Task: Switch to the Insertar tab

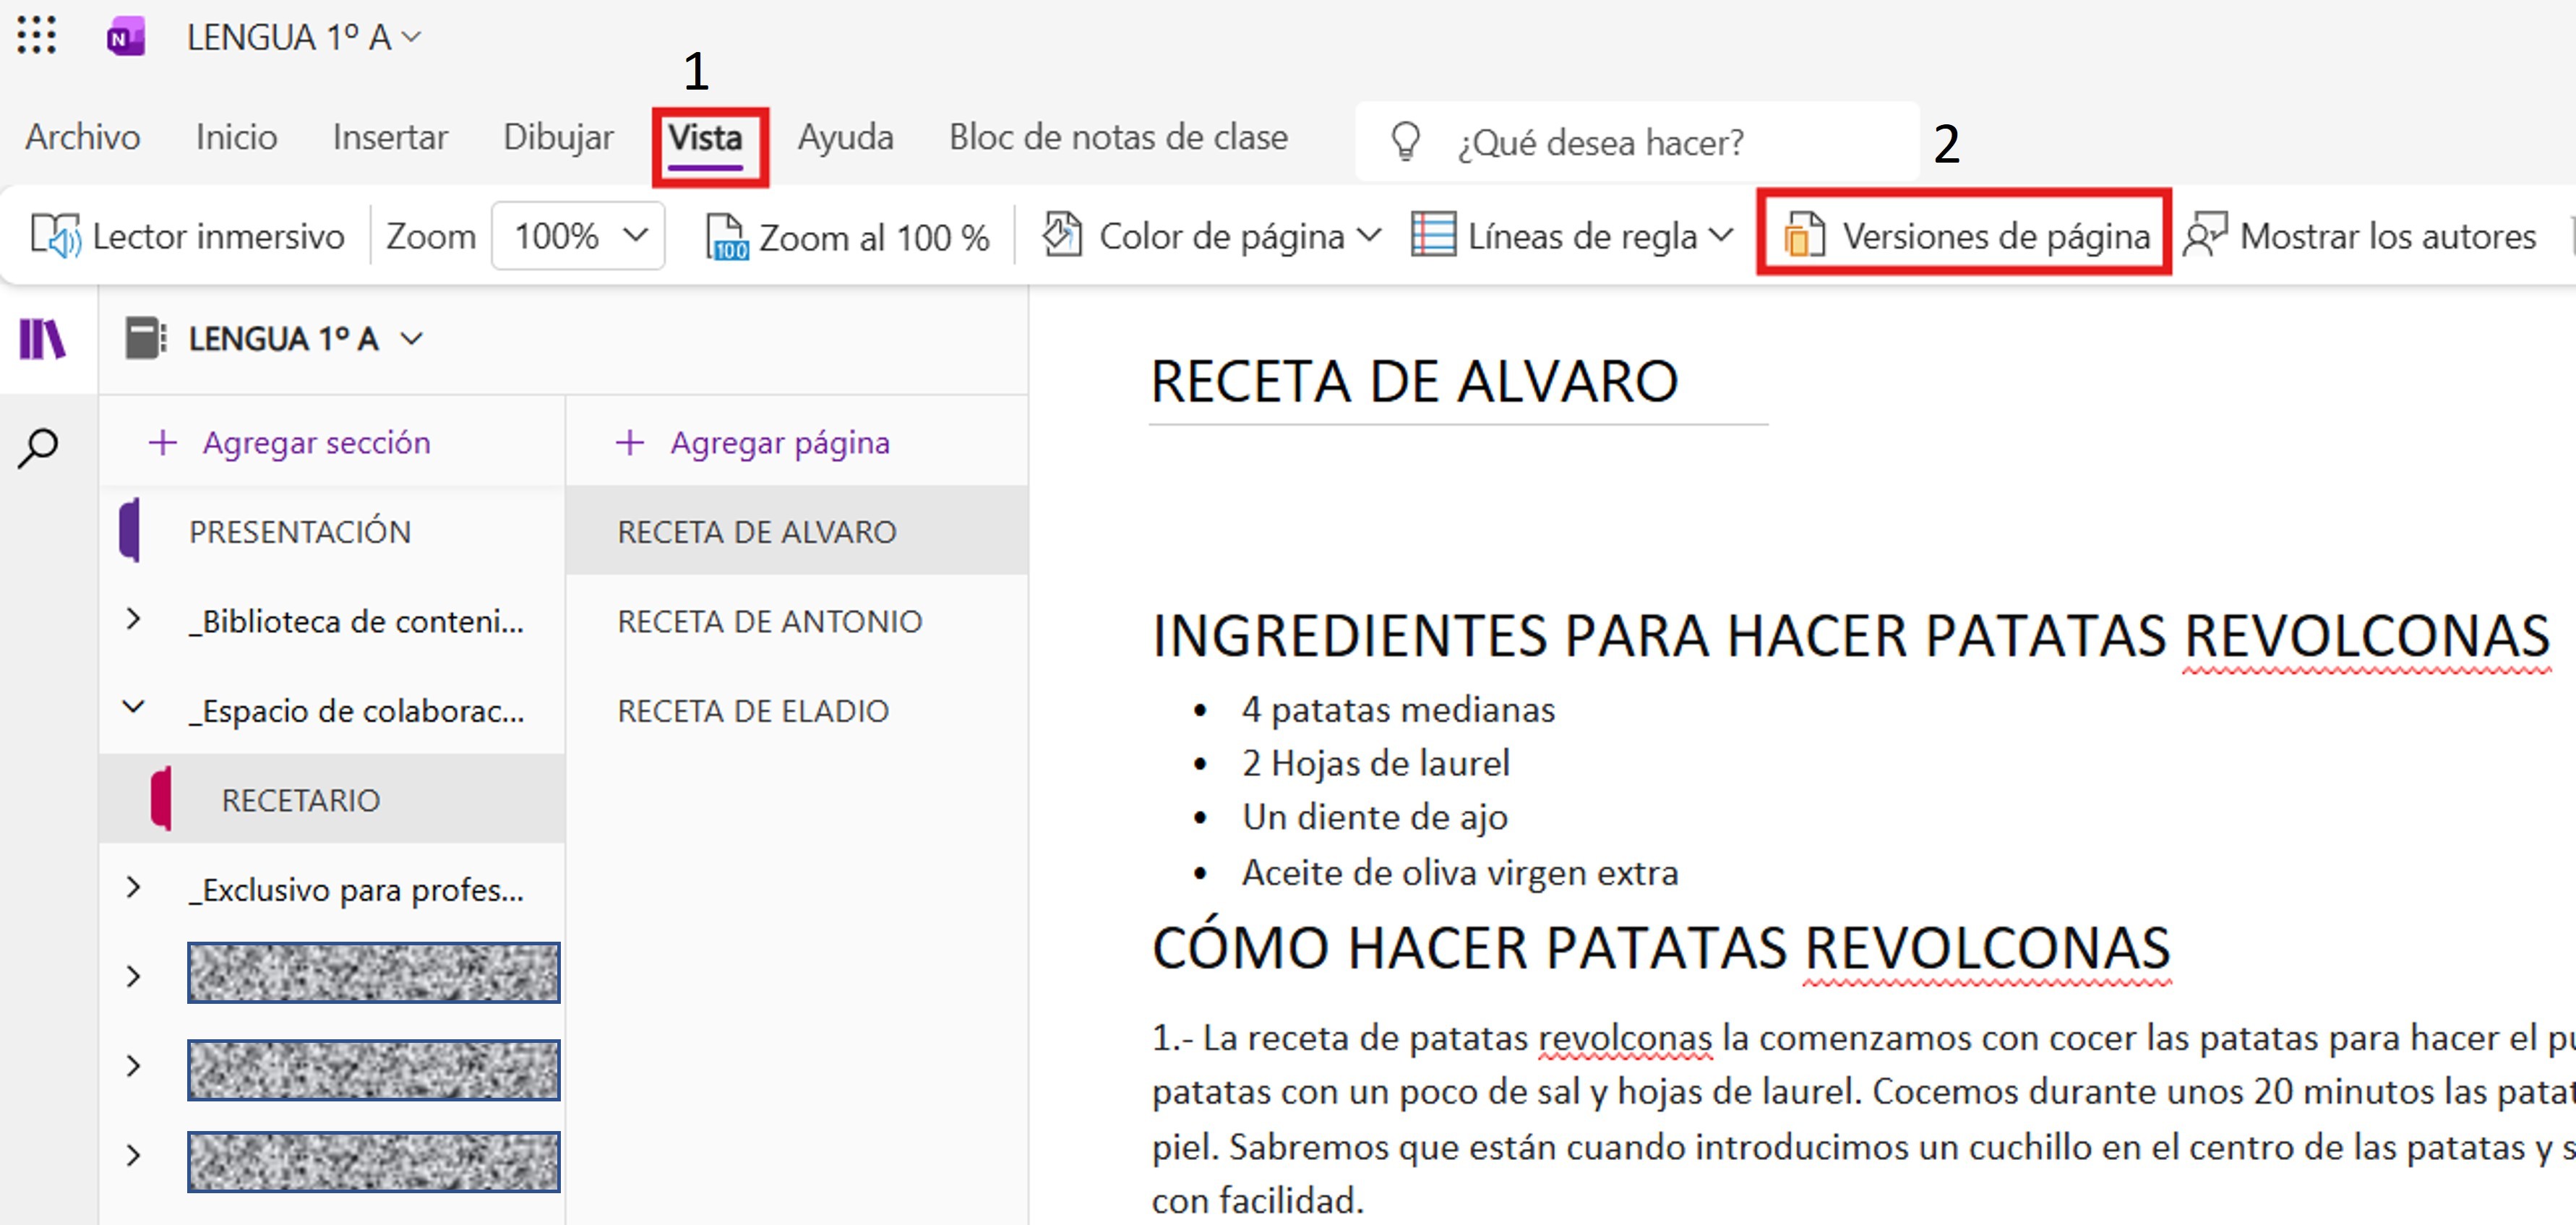Action: pos(390,137)
